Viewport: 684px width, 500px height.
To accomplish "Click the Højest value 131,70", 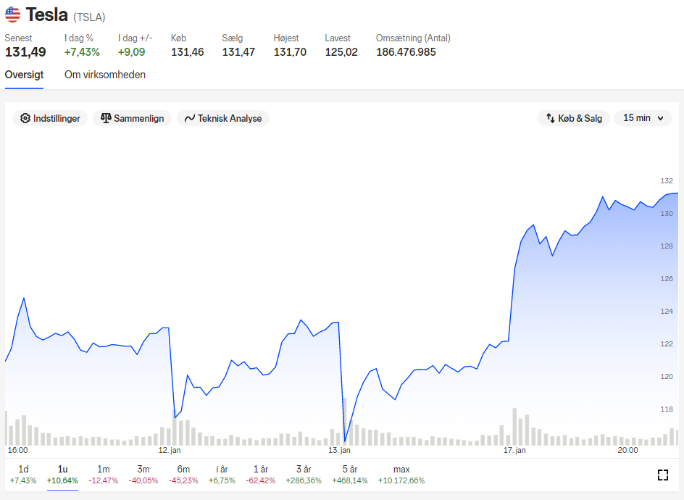I will click(290, 52).
